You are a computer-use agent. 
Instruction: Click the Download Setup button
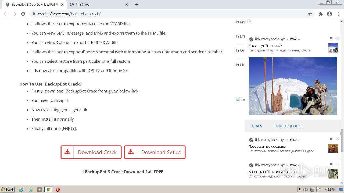pyautogui.click(x=155, y=152)
